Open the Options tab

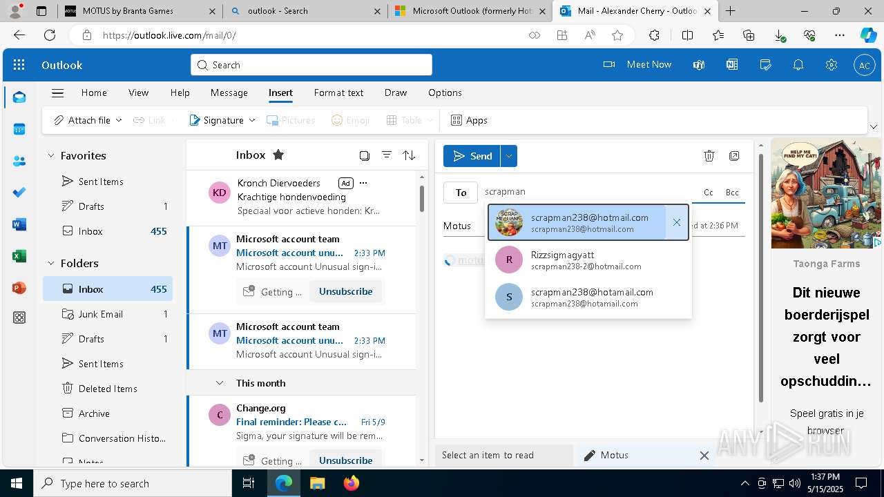(x=445, y=92)
